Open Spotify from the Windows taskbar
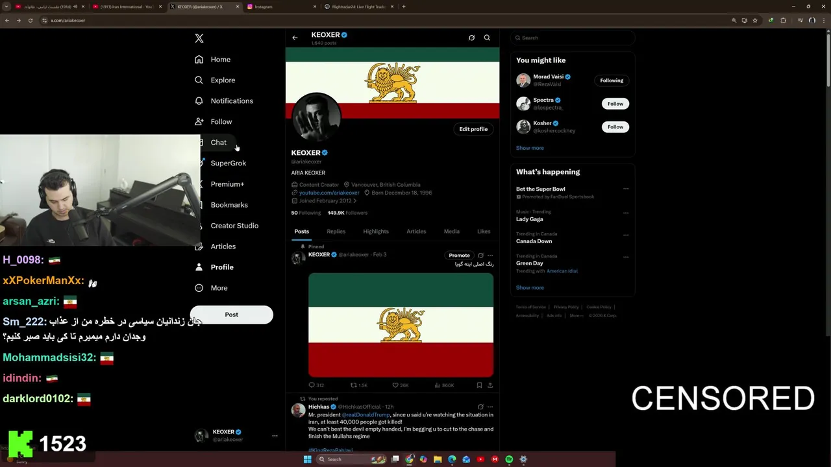Screen dimensions: 831x467 pos(509,459)
